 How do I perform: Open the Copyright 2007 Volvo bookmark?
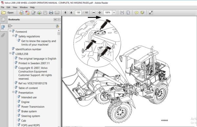coord(35,73)
